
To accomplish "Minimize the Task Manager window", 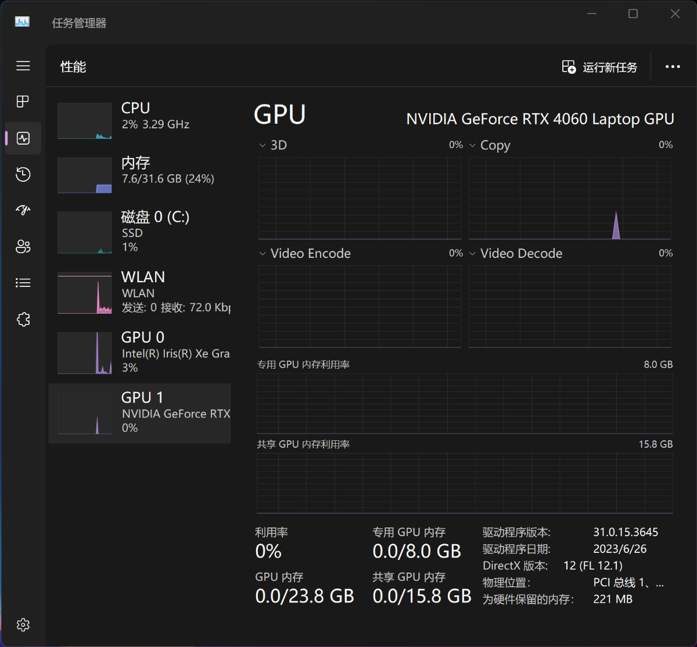I will point(592,14).
